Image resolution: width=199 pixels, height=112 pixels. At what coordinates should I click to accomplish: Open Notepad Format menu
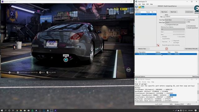tap(144, 82)
